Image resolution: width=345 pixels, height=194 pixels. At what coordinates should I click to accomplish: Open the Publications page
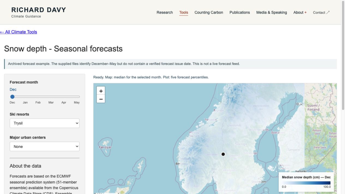point(240,13)
